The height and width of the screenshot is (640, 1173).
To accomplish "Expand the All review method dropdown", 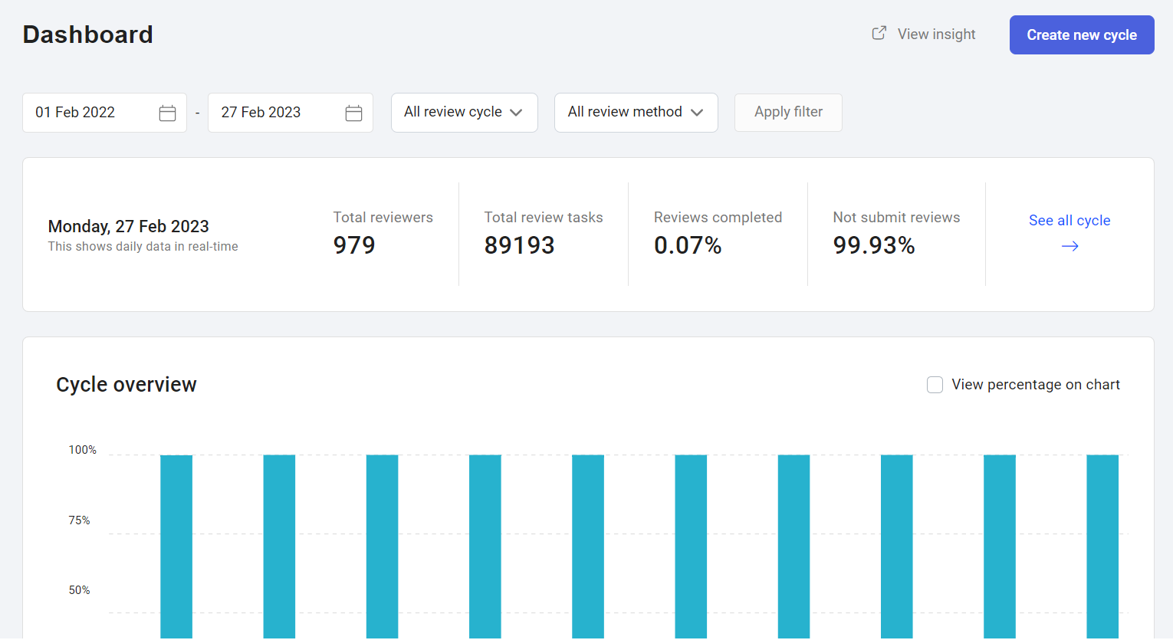I will tap(636, 113).
